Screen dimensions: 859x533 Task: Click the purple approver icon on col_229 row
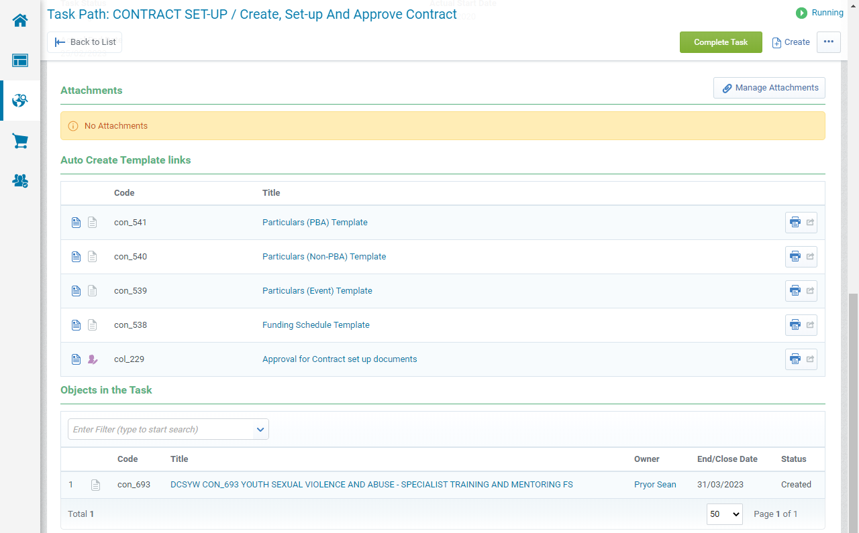[x=92, y=359]
